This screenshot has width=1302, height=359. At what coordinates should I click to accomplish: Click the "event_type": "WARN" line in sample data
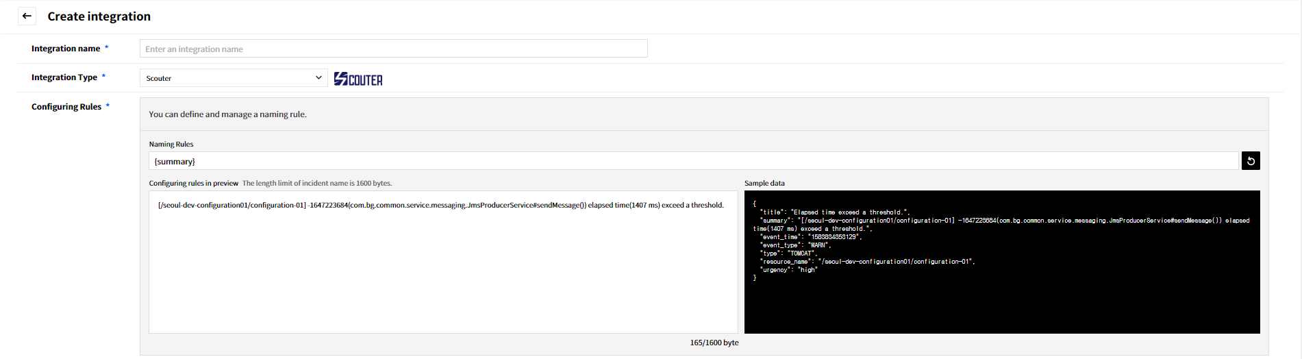pyautogui.click(x=795, y=245)
